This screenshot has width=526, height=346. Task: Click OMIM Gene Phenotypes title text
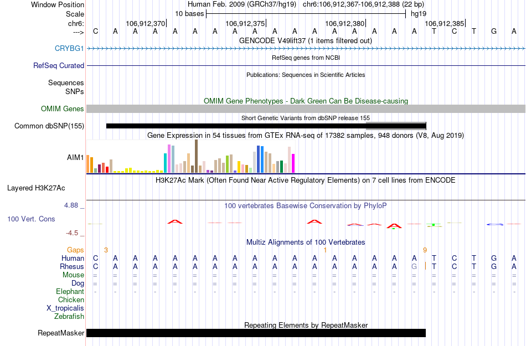[306, 101]
